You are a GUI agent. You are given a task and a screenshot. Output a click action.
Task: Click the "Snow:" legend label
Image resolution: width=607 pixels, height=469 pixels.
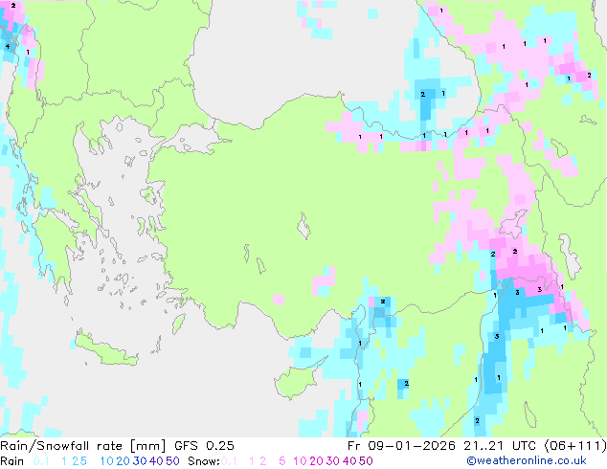pos(204,461)
